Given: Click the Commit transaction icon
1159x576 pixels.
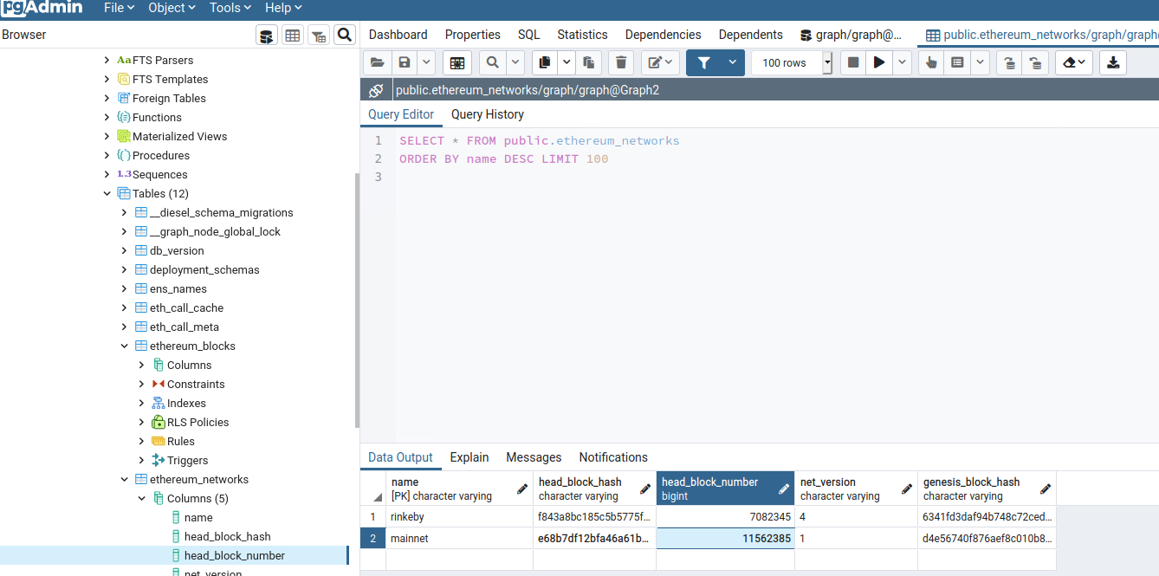Looking at the screenshot, I should click(x=1009, y=62).
